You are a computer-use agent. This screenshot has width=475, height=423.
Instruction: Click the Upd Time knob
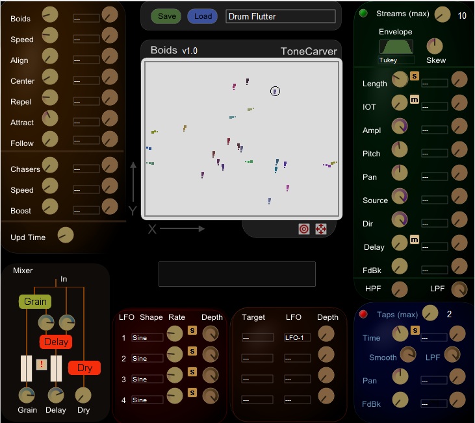(x=66, y=235)
